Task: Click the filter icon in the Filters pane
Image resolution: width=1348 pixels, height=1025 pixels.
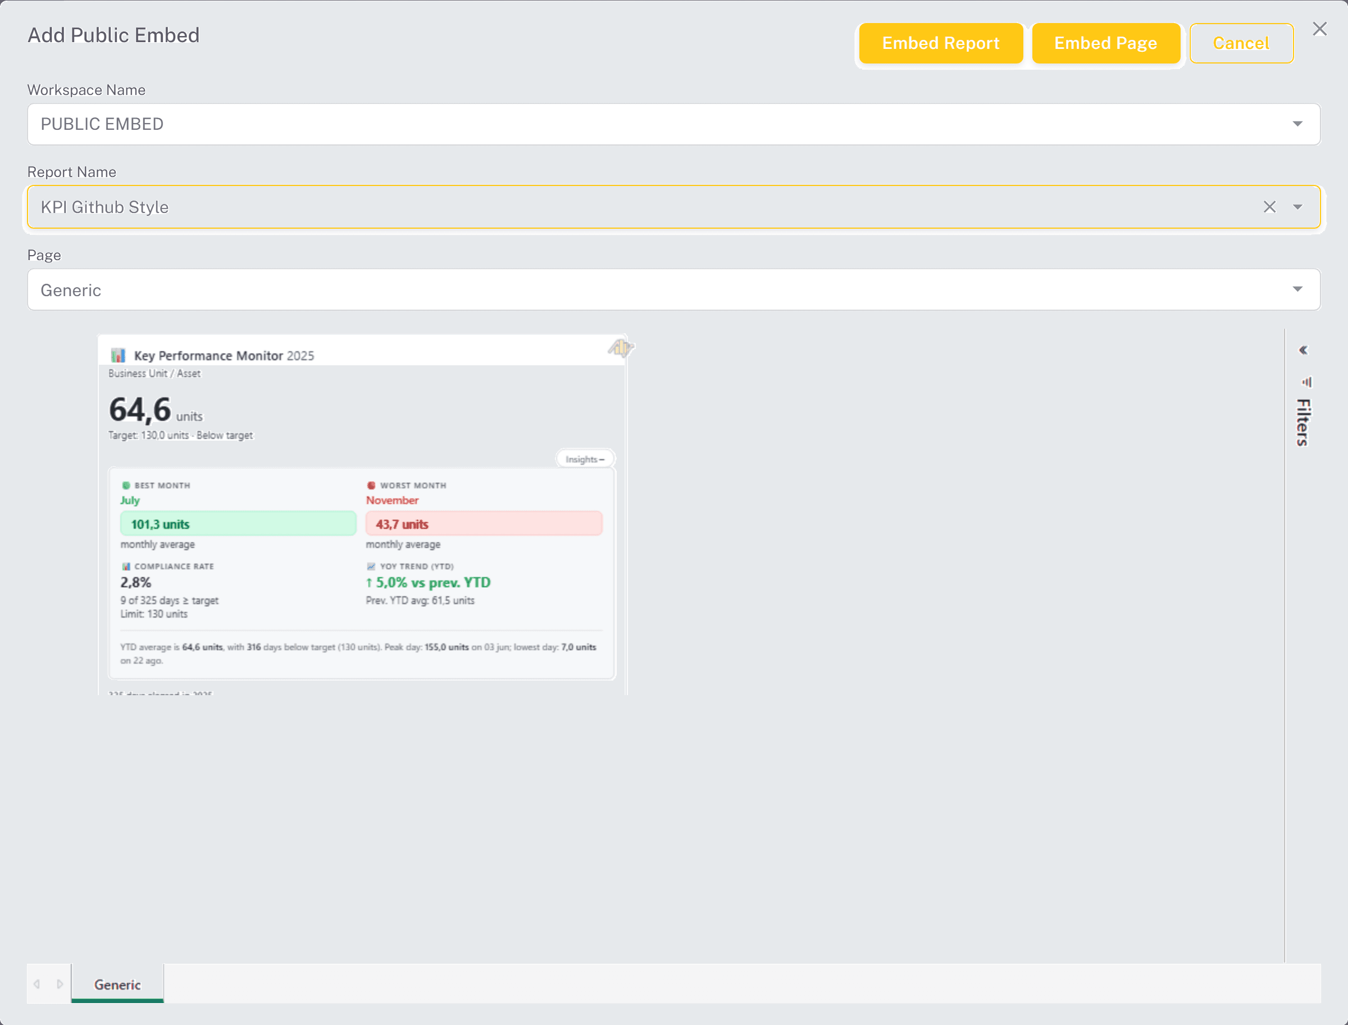Action: 1306,382
